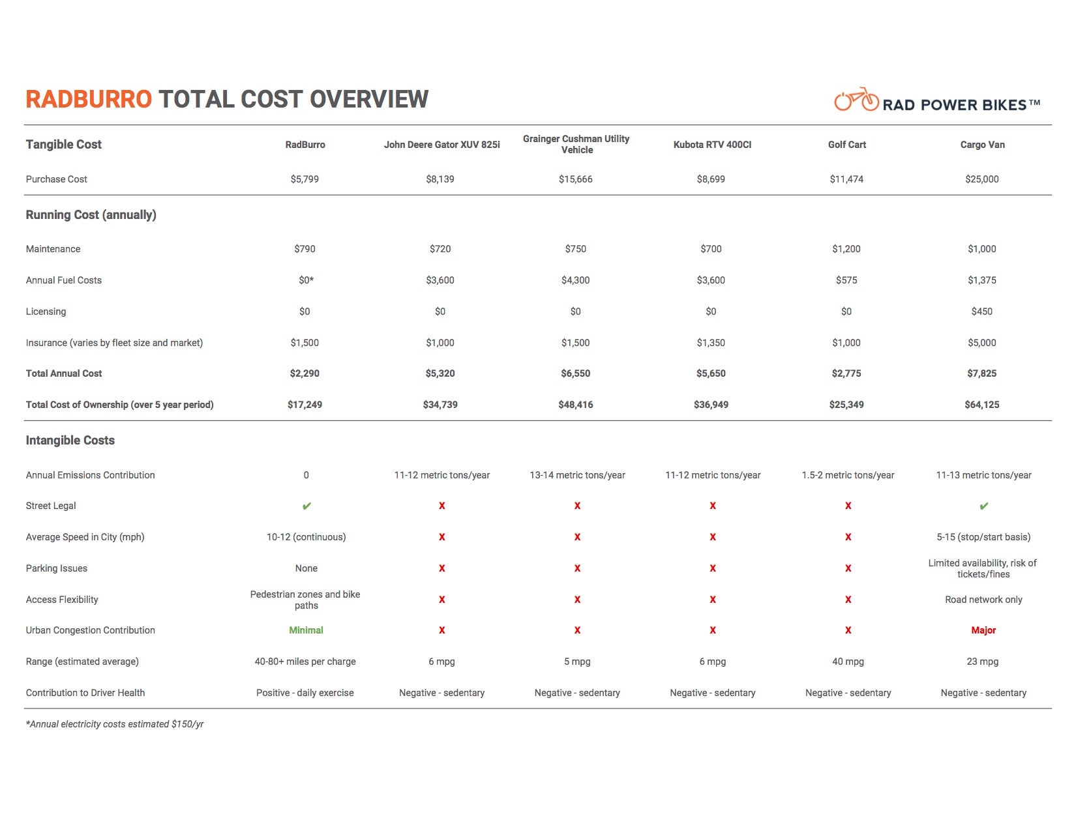
Task: Click the Positive - daily exercise text
Action: click(305, 693)
